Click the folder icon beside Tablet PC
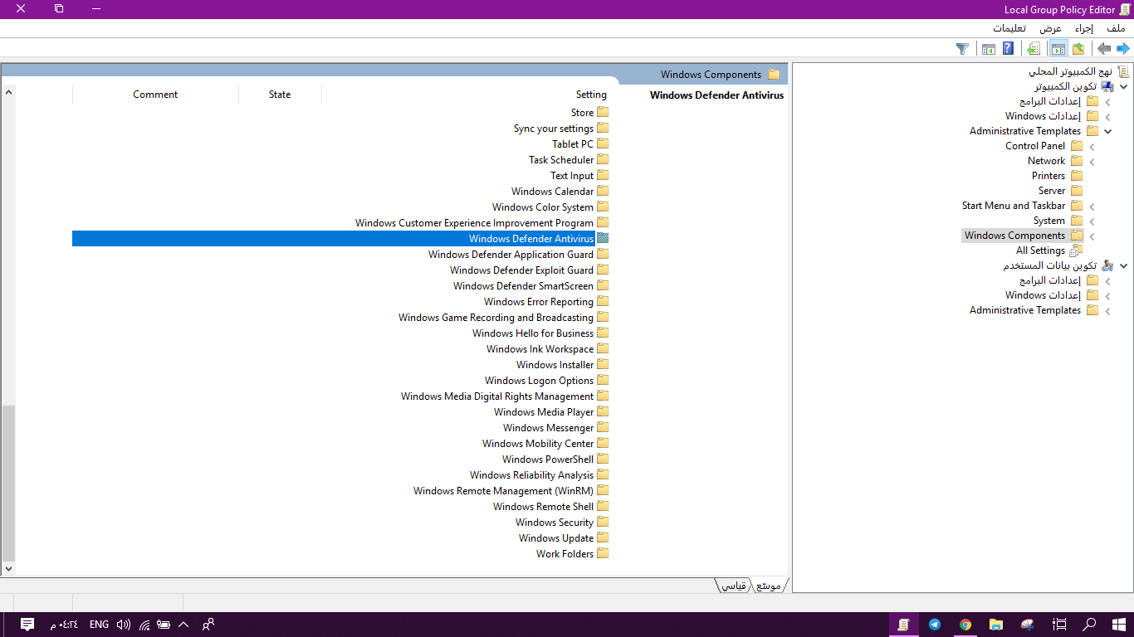 [x=603, y=143]
